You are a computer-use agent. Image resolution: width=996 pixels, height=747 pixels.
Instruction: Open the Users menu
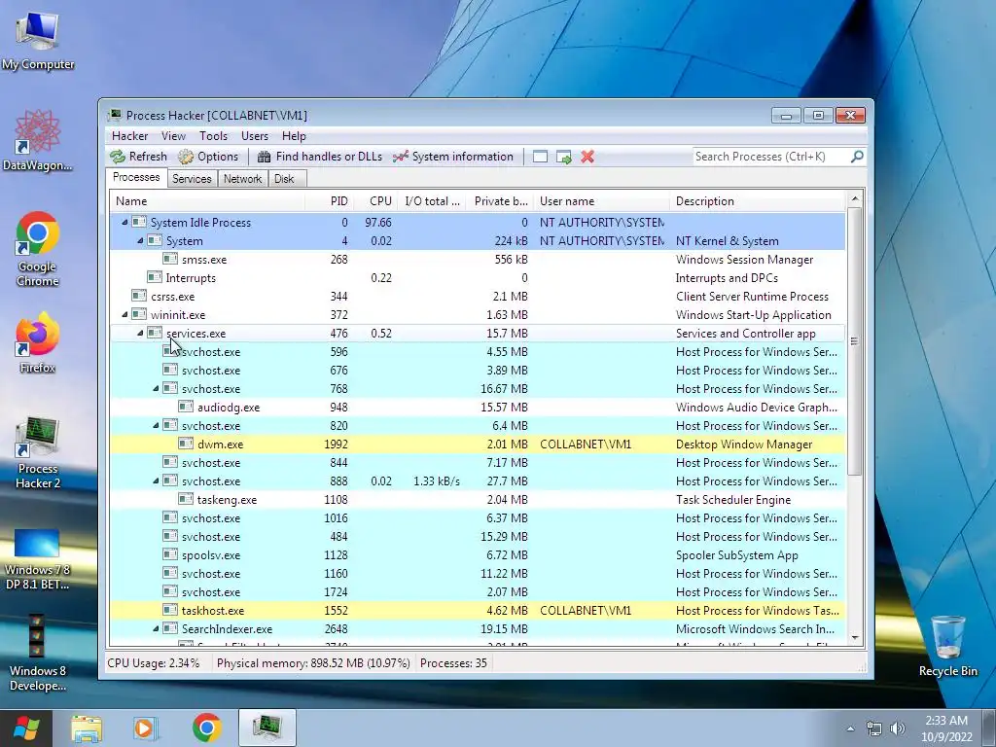point(255,136)
